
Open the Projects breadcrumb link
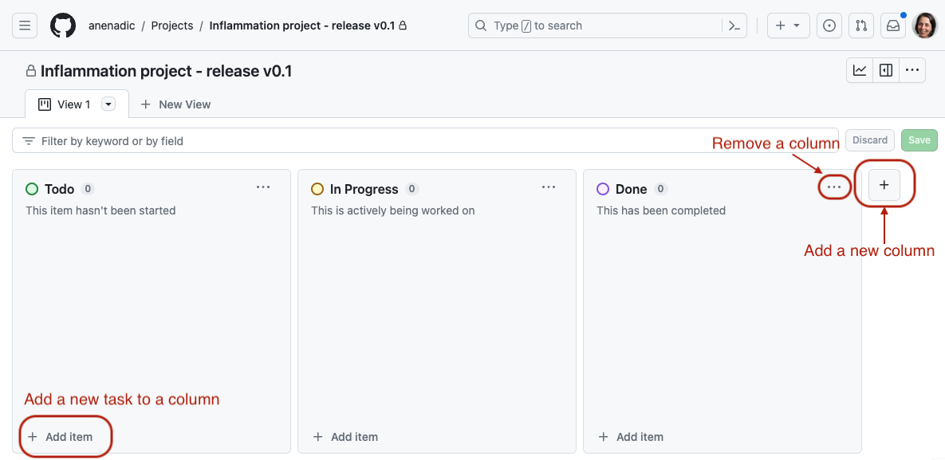(x=171, y=25)
